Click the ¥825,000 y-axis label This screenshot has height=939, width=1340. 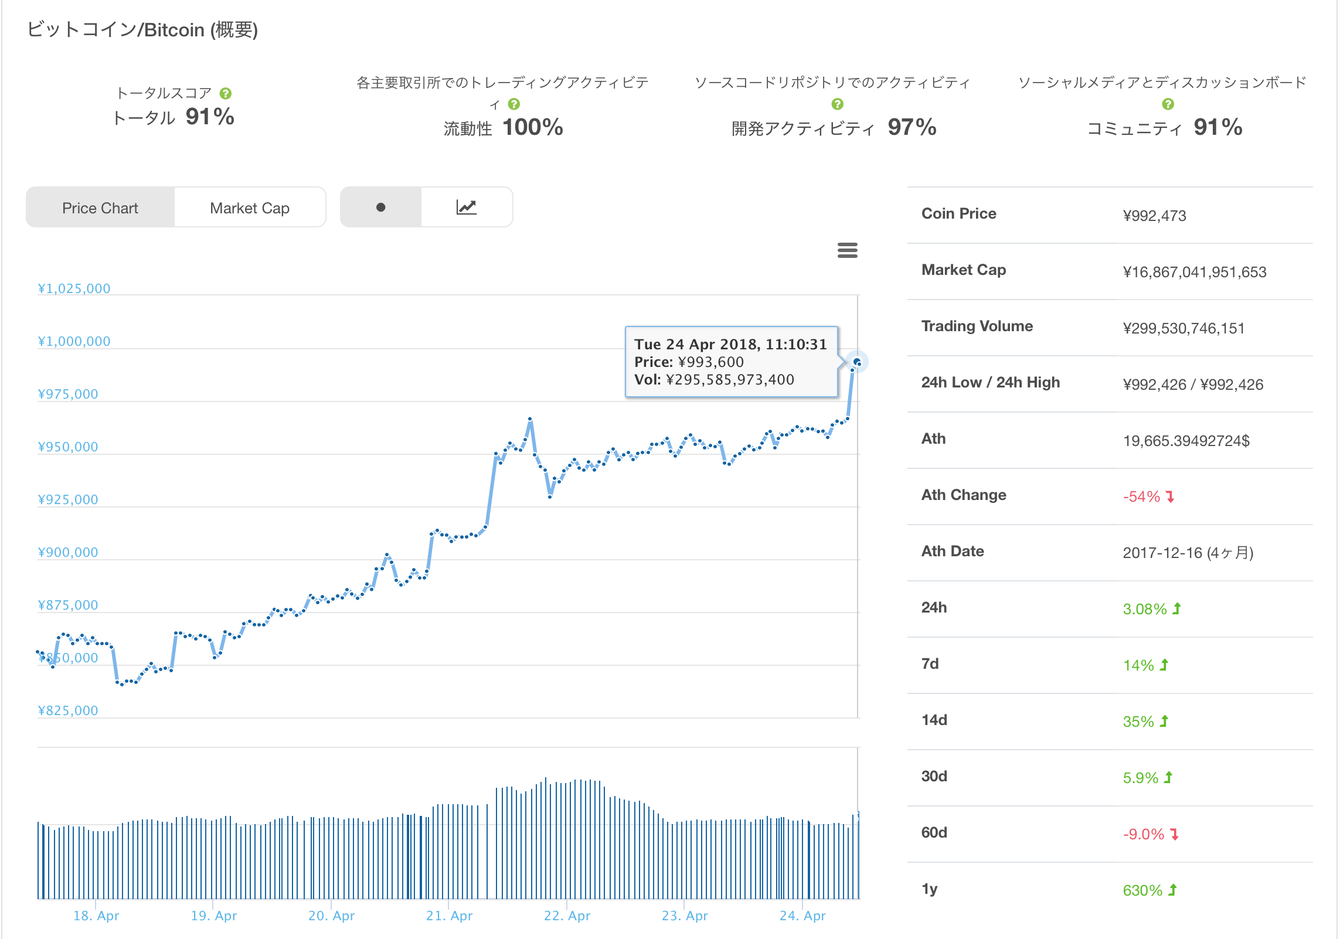pos(68,710)
